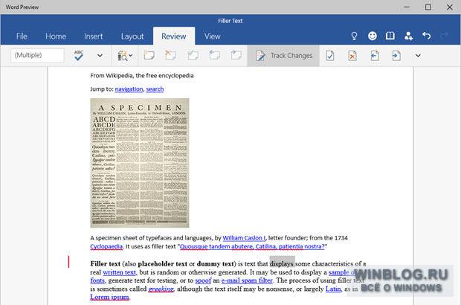Open the Smart Lookup dropdown

125,55
